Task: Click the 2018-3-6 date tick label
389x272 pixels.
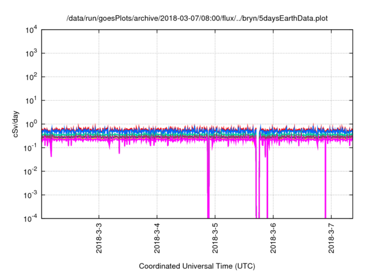Action: [273, 238]
